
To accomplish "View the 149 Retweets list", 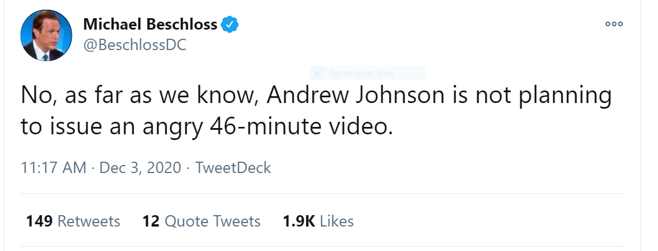I will click(73, 221).
